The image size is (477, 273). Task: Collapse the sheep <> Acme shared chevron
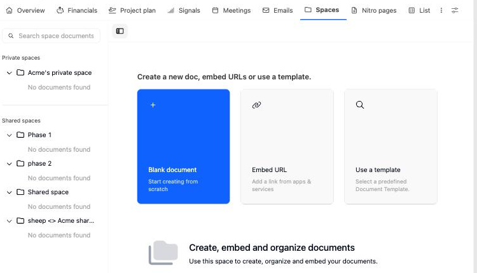(10, 221)
